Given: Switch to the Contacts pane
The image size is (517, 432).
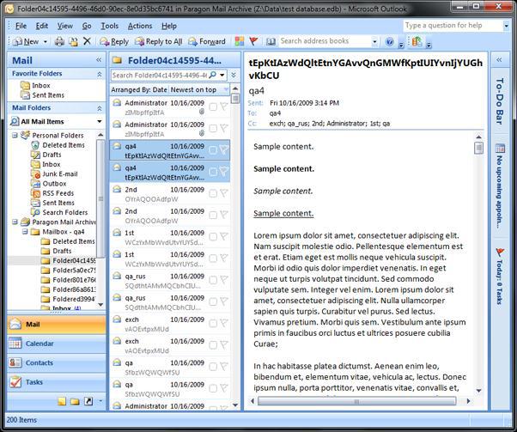Looking at the screenshot, I should point(57,362).
